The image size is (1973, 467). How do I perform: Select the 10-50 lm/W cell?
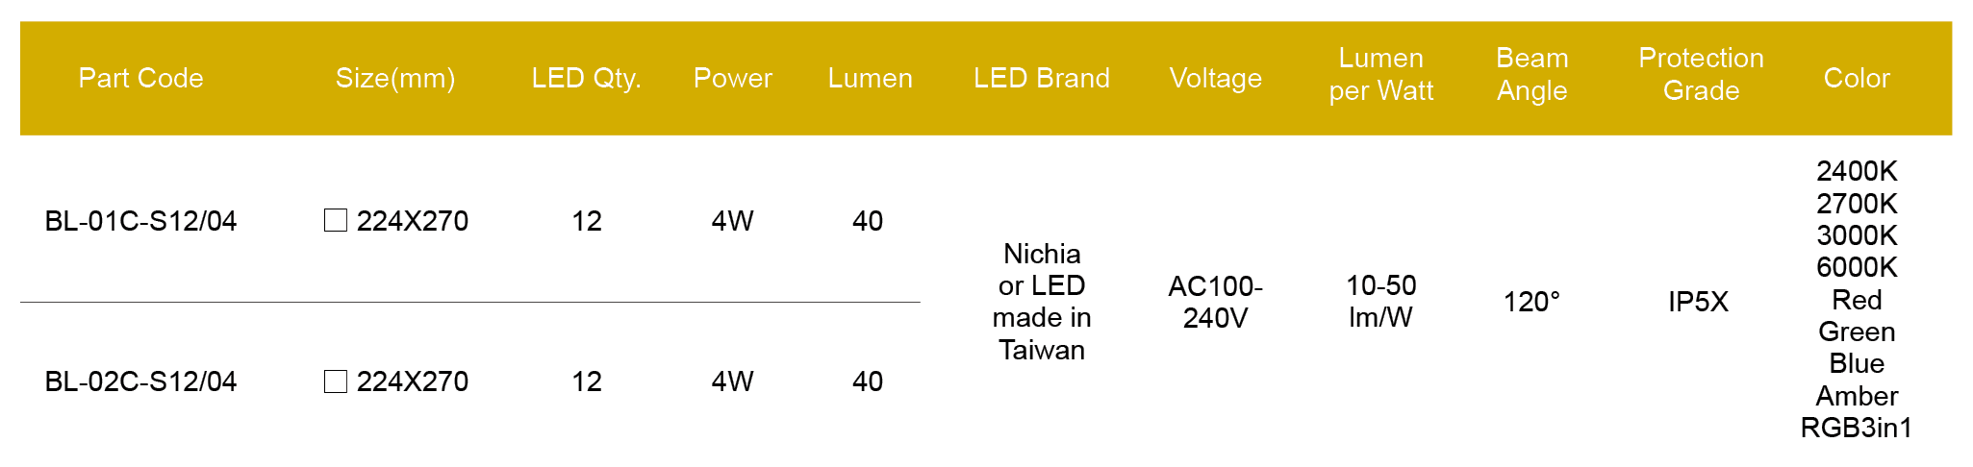point(1380,302)
